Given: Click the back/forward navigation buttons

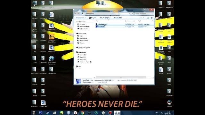Looking at the screenshot, I should (77, 13).
